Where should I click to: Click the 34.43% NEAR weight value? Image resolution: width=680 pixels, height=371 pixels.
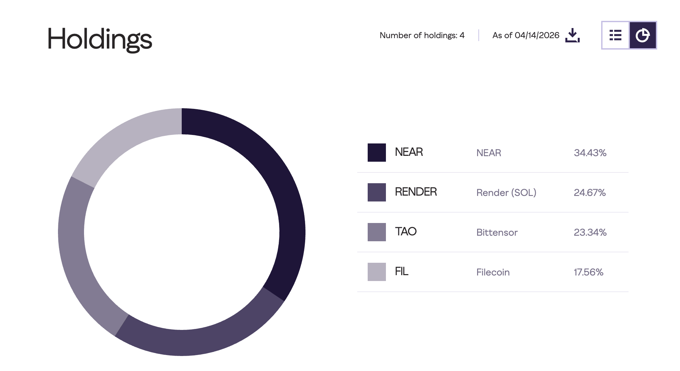tap(590, 153)
